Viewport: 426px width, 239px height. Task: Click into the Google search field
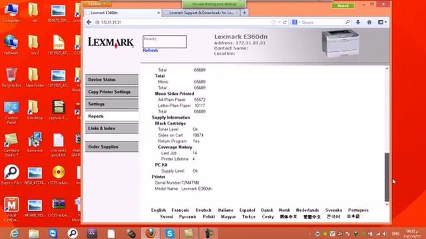tap(323, 22)
